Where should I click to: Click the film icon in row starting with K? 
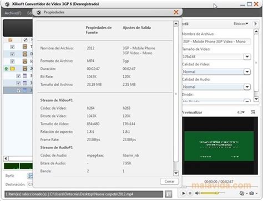tap(25, 61)
